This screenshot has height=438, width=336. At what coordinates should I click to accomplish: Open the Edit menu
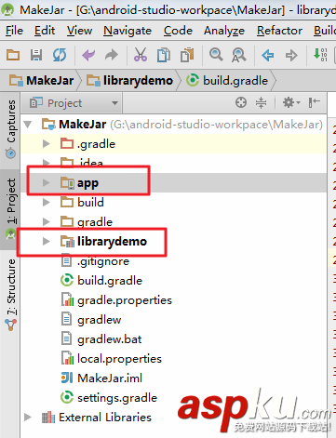(45, 31)
